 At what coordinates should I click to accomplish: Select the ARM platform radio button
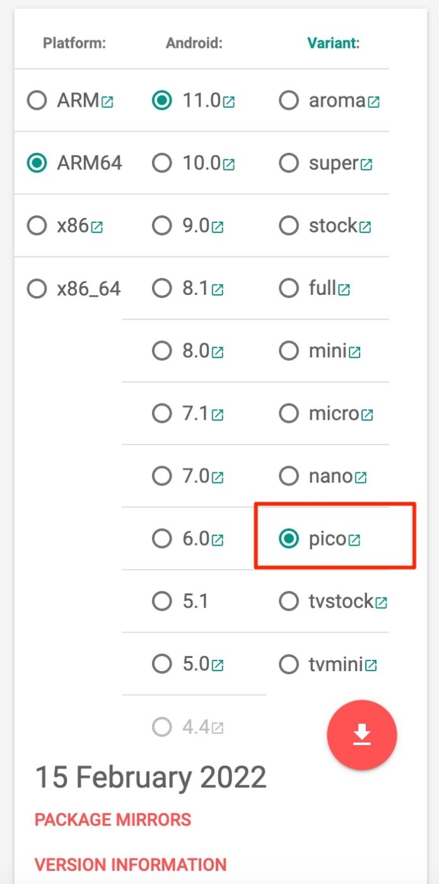37,100
